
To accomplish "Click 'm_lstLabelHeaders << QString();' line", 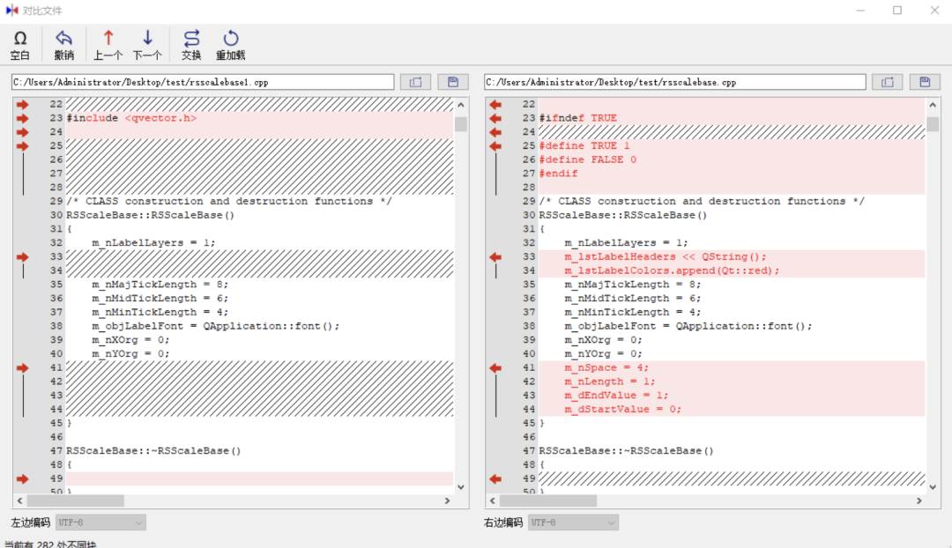I will (x=666, y=257).
